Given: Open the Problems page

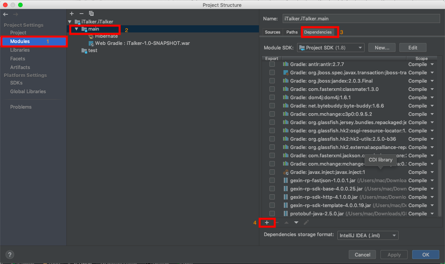Looking at the screenshot, I should pos(21,107).
